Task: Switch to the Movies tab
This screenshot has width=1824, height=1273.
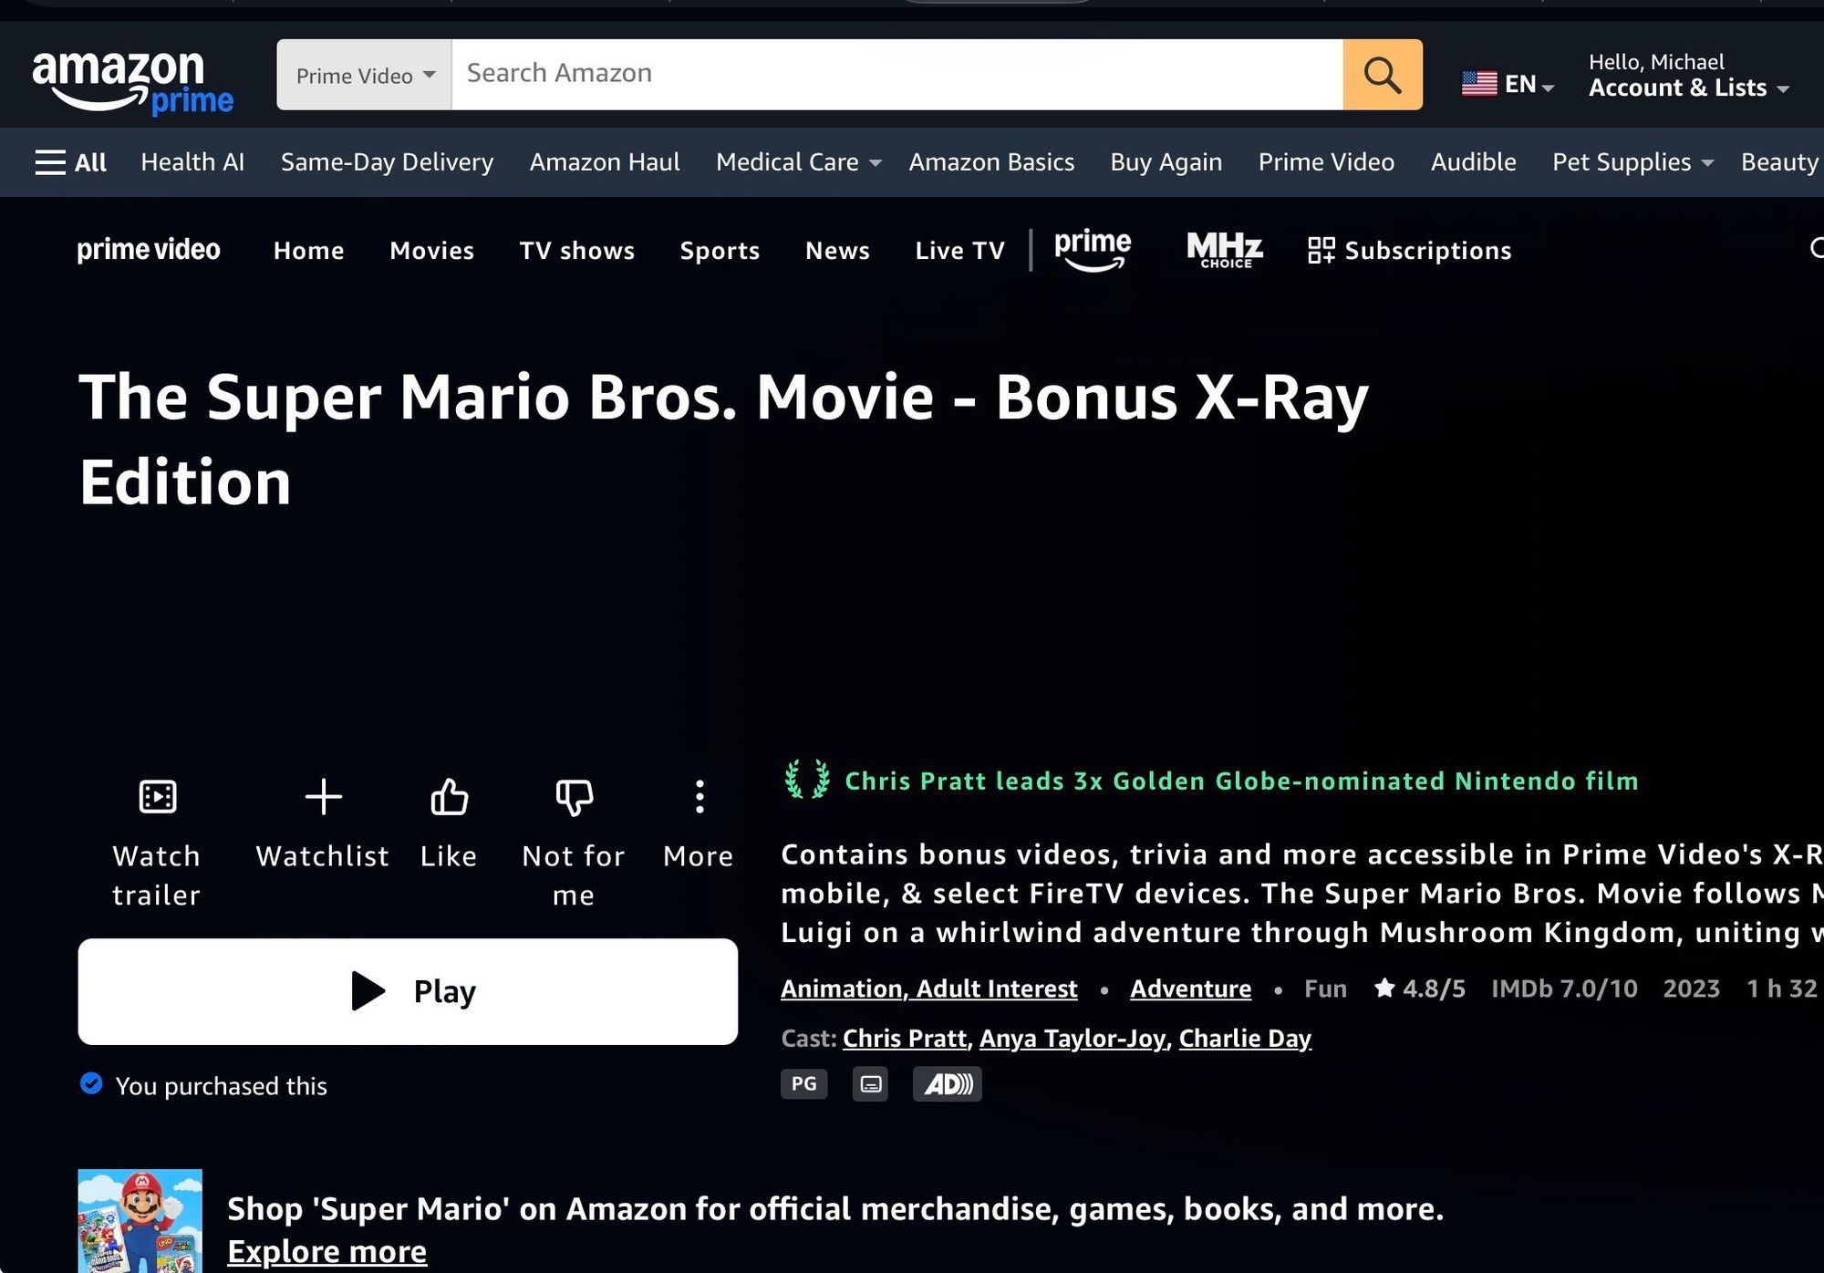Action: click(x=432, y=251)
